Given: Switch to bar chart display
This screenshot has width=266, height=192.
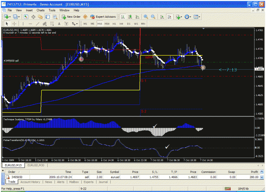Looking at the screenshot, I should click(123, 17).
